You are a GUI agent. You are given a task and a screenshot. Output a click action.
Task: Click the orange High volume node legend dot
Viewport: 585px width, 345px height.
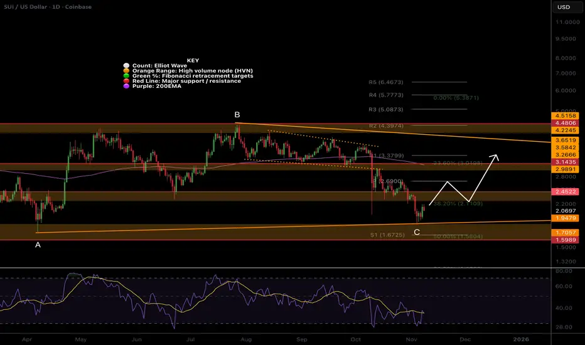126,71
